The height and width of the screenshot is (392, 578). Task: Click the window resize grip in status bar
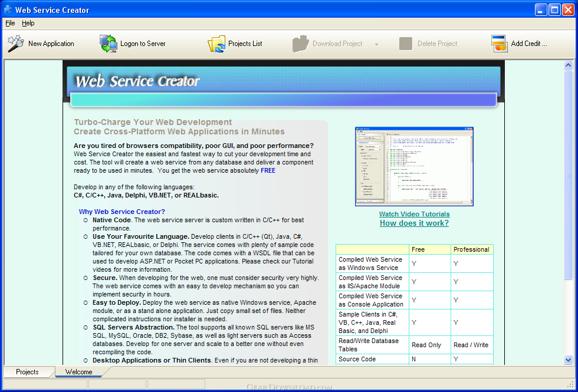tap(571, 384)
